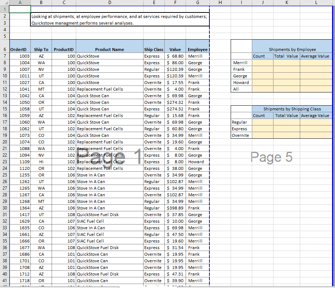Select Total Value cell for Frank
The height and width of the screenshot is (288, 335).
[286, 69]
